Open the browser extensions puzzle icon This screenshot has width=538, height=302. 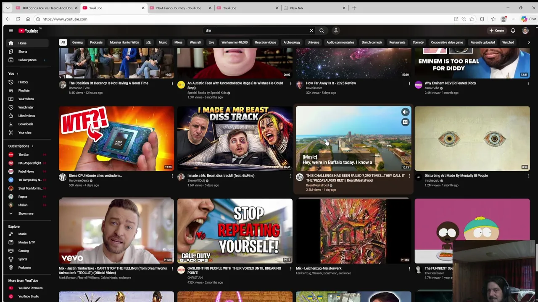(482, 19)
